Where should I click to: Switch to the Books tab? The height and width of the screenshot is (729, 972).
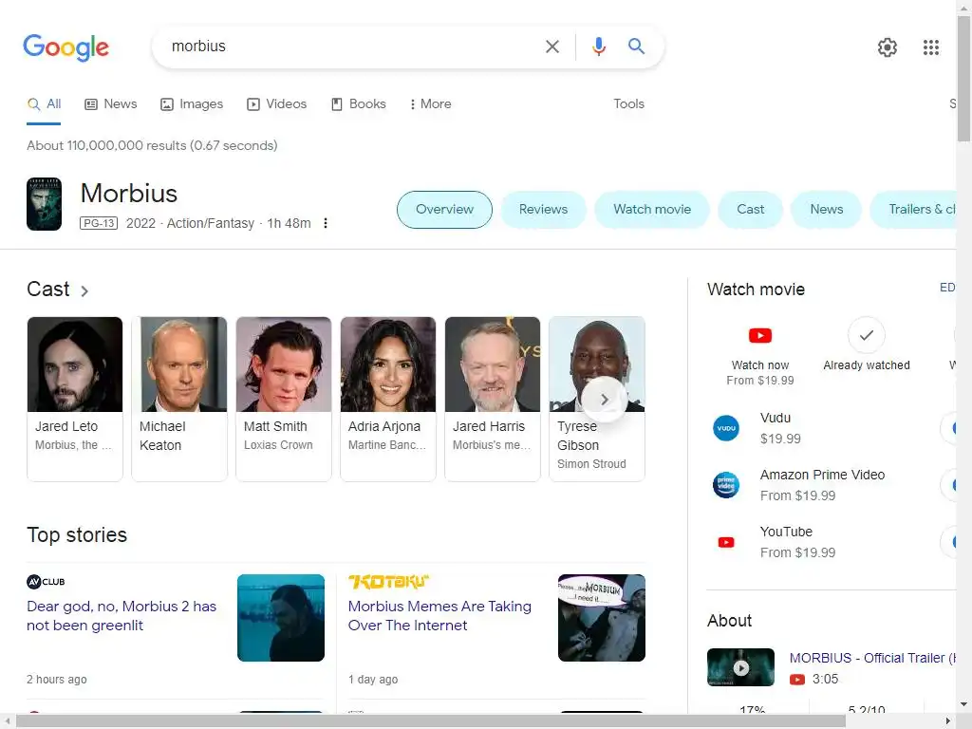click(x=358, y=104)
